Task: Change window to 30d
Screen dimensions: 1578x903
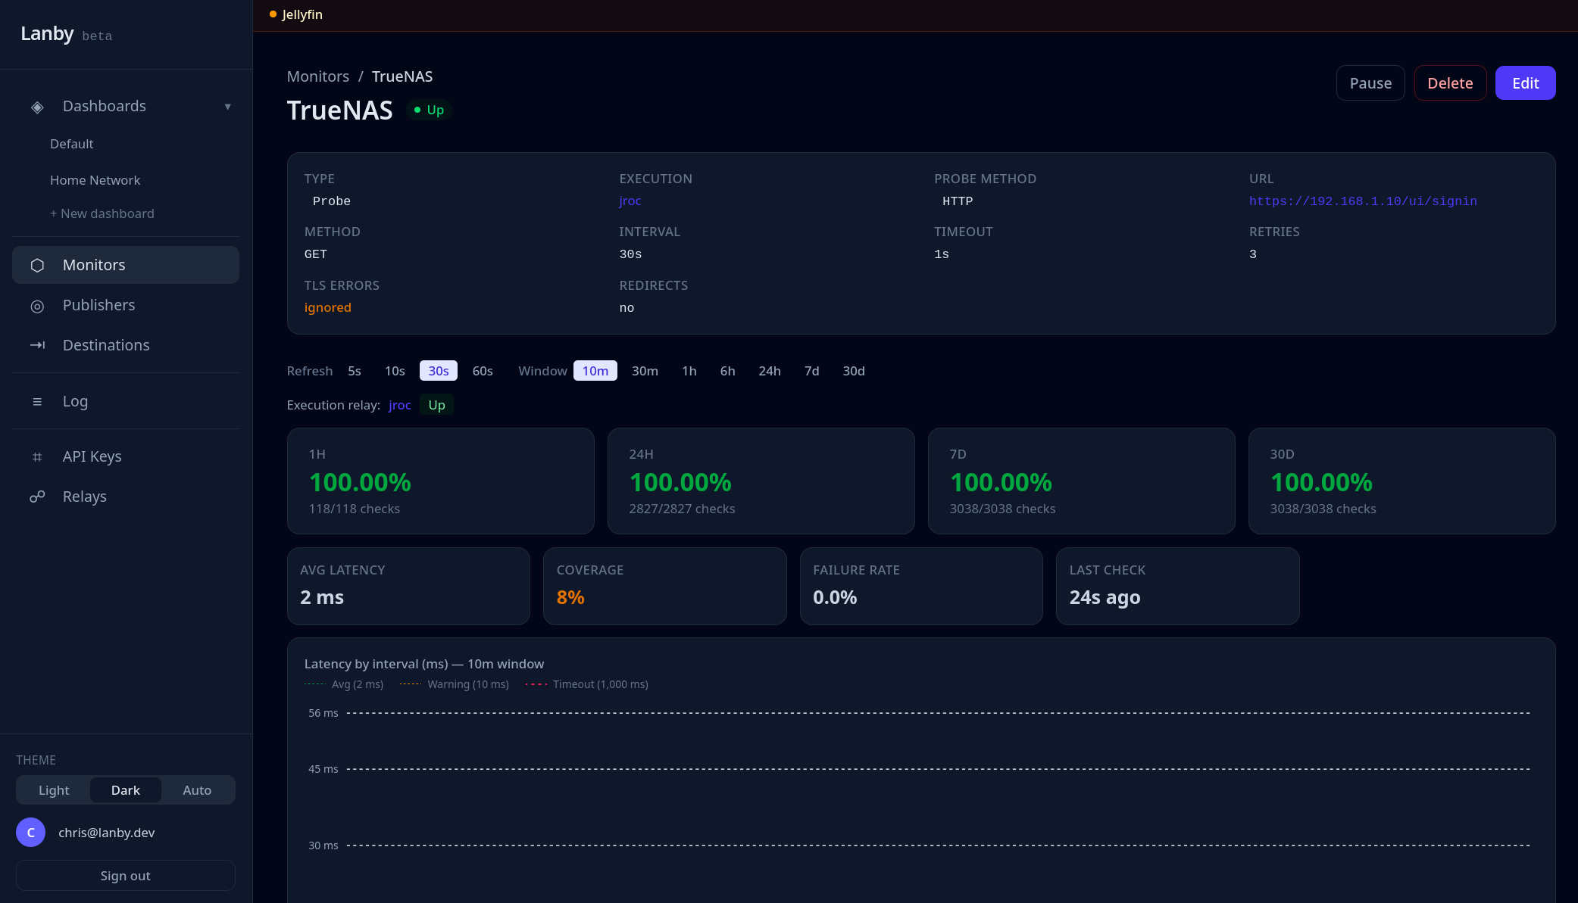Action: tap(854, 371)
